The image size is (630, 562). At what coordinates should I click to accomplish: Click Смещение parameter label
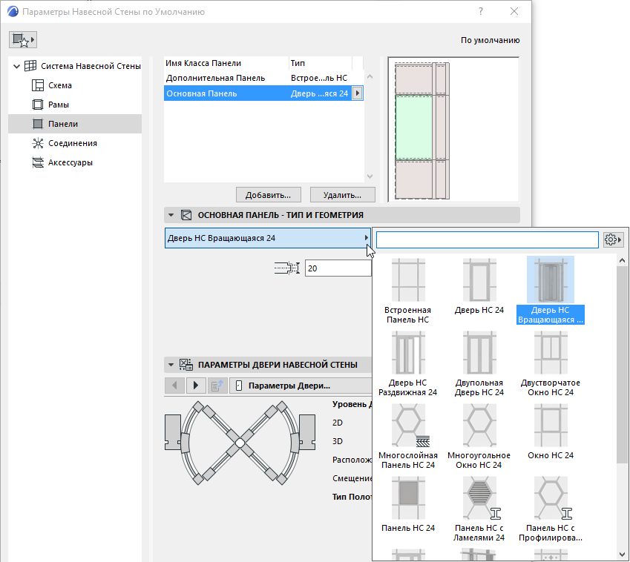[x=352, y=478]
